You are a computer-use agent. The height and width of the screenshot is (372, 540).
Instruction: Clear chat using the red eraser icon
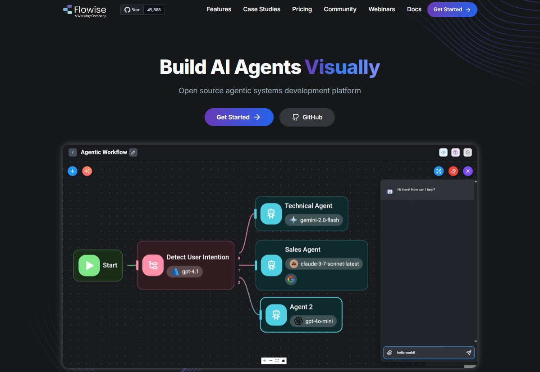click(453, 171)
